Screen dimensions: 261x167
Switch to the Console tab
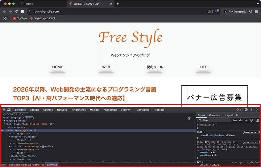(x=35, y=110)
